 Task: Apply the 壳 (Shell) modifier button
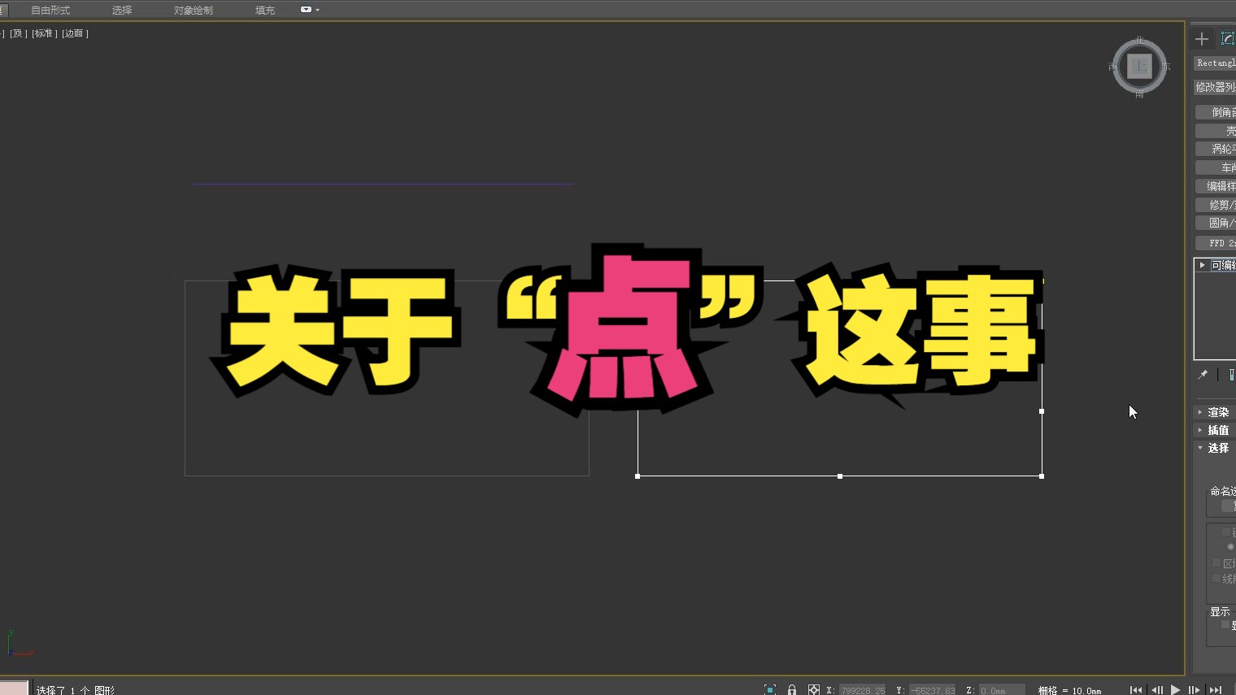tap(1217, 129)
